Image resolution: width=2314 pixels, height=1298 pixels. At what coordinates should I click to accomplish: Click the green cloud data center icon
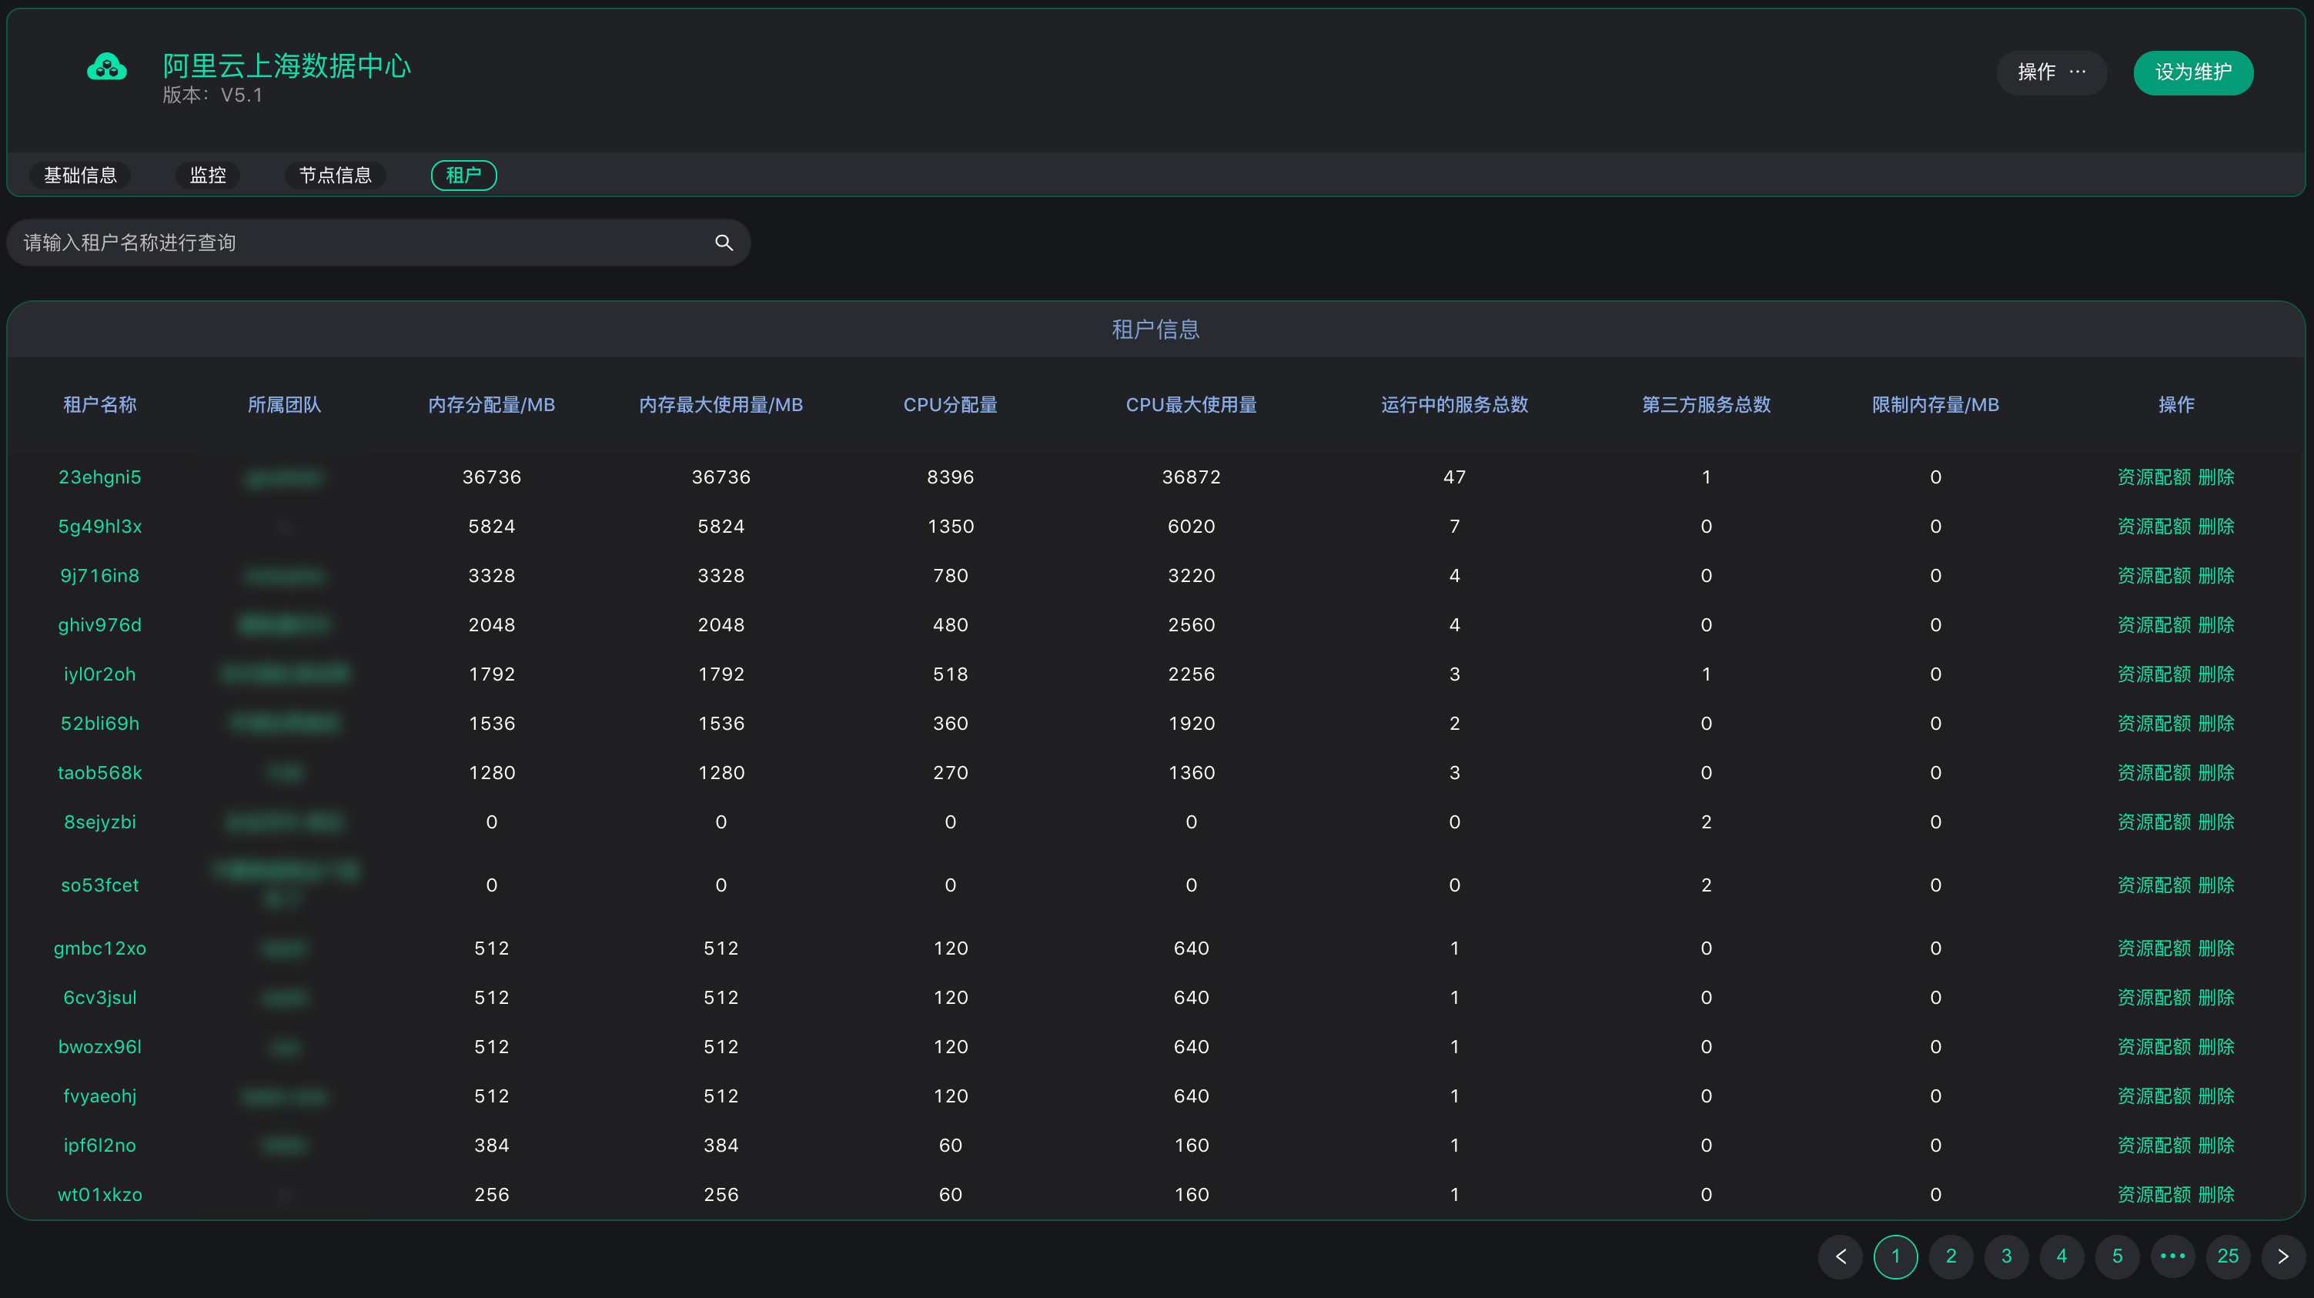[107, 69]
